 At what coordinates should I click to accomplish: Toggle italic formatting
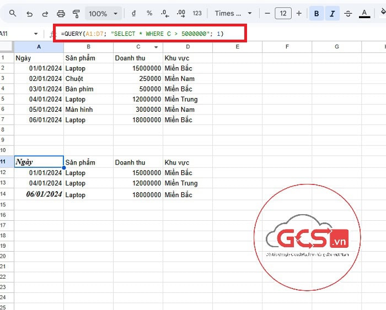[x=332, y=13]
